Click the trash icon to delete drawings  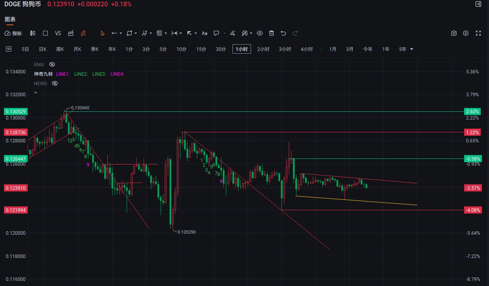(272, 34)
